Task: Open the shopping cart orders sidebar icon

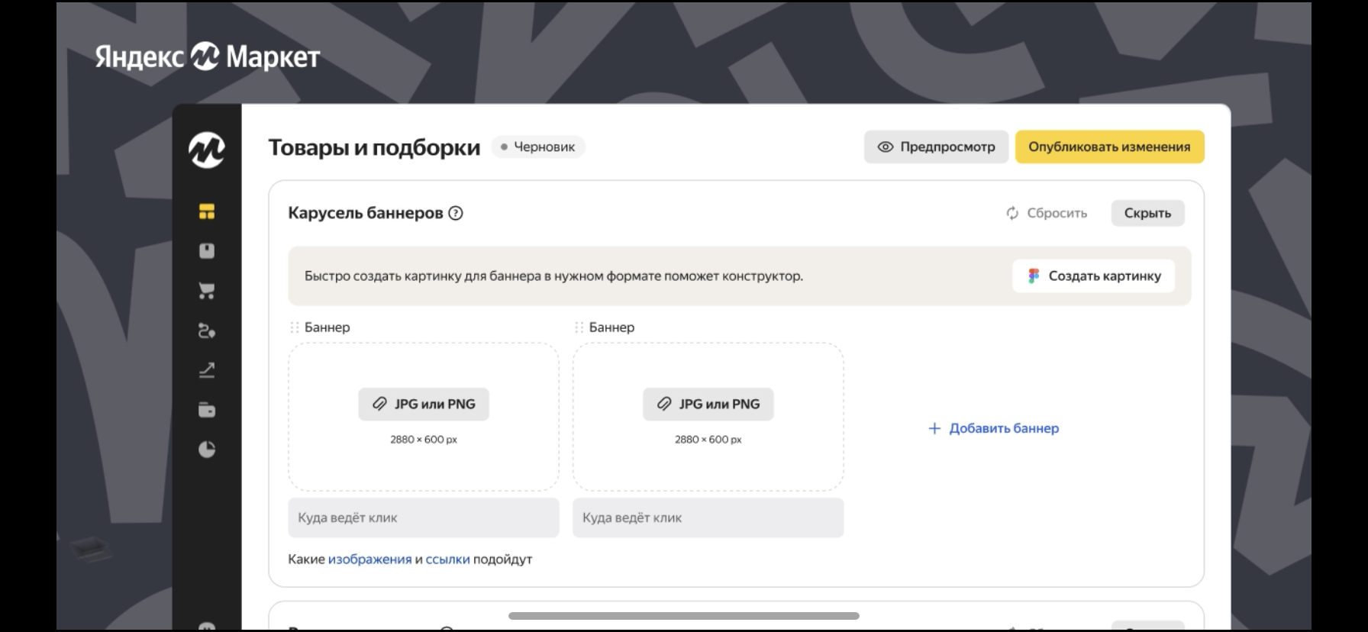Action: (x=207, y=291)
